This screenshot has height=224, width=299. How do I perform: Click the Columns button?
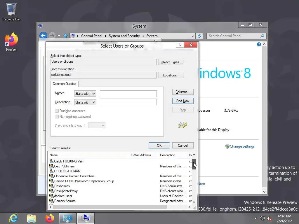(x=183, y=92)
